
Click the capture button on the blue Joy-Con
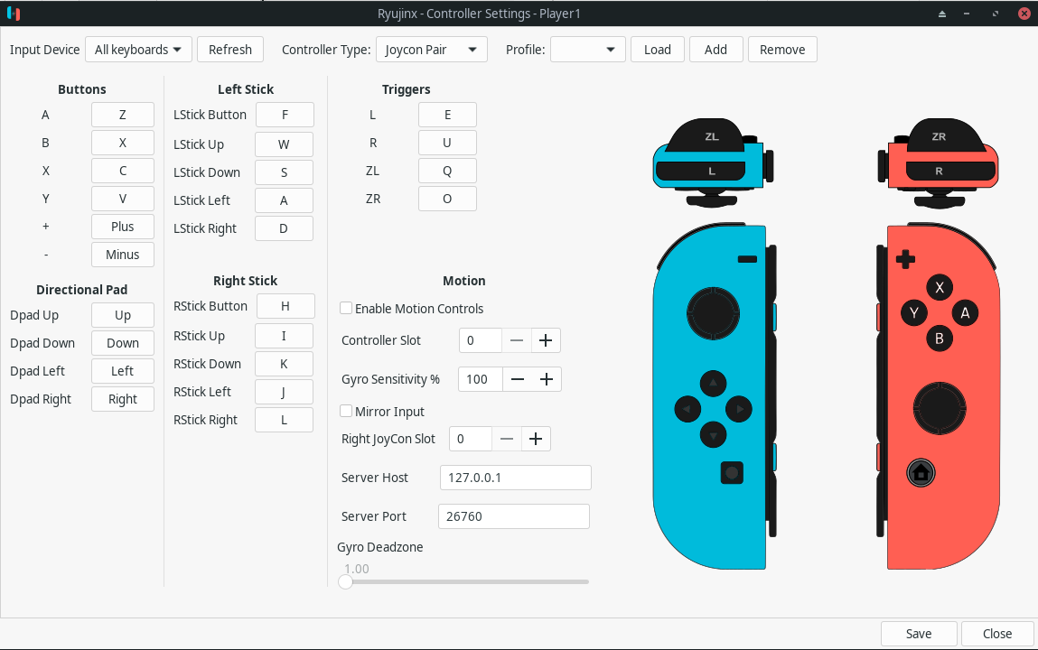732,473
